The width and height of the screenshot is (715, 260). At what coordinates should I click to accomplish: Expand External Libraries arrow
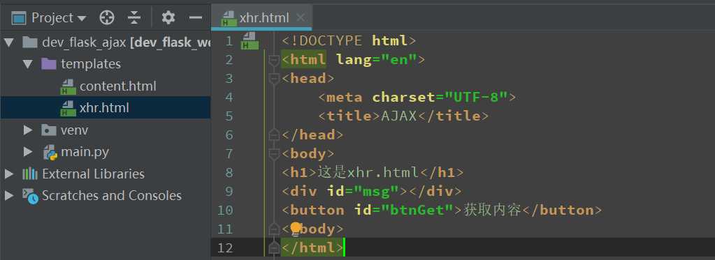point(8,174)
